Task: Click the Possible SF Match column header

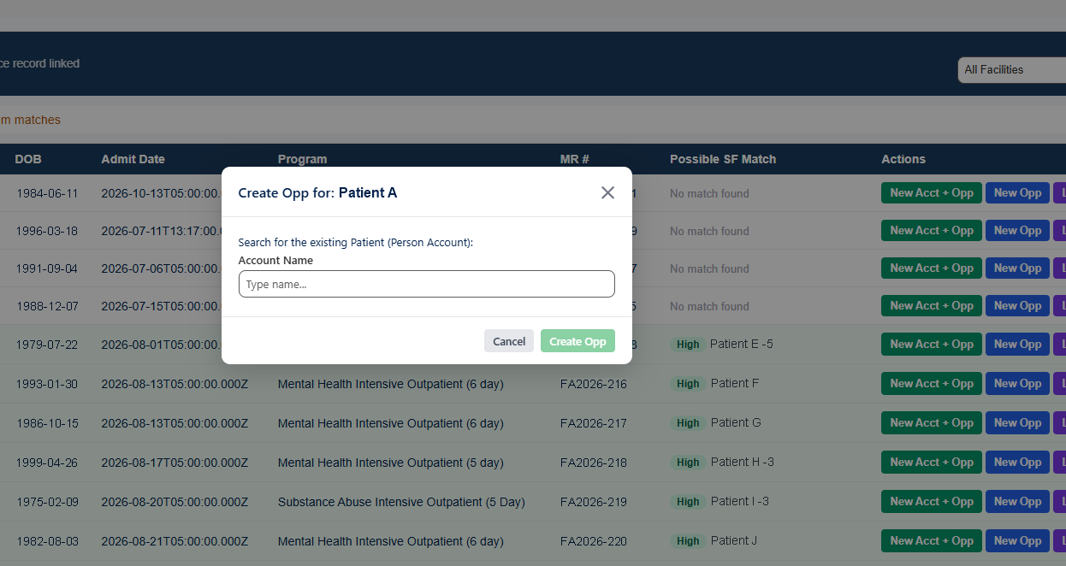Action: click(723, 159)
